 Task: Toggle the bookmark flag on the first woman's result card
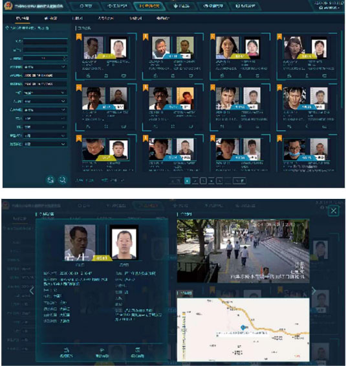(x=213, y=37)
